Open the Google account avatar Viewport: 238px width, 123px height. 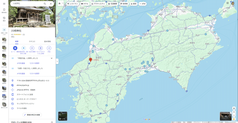pyautogui.click(x=233, y=3)
